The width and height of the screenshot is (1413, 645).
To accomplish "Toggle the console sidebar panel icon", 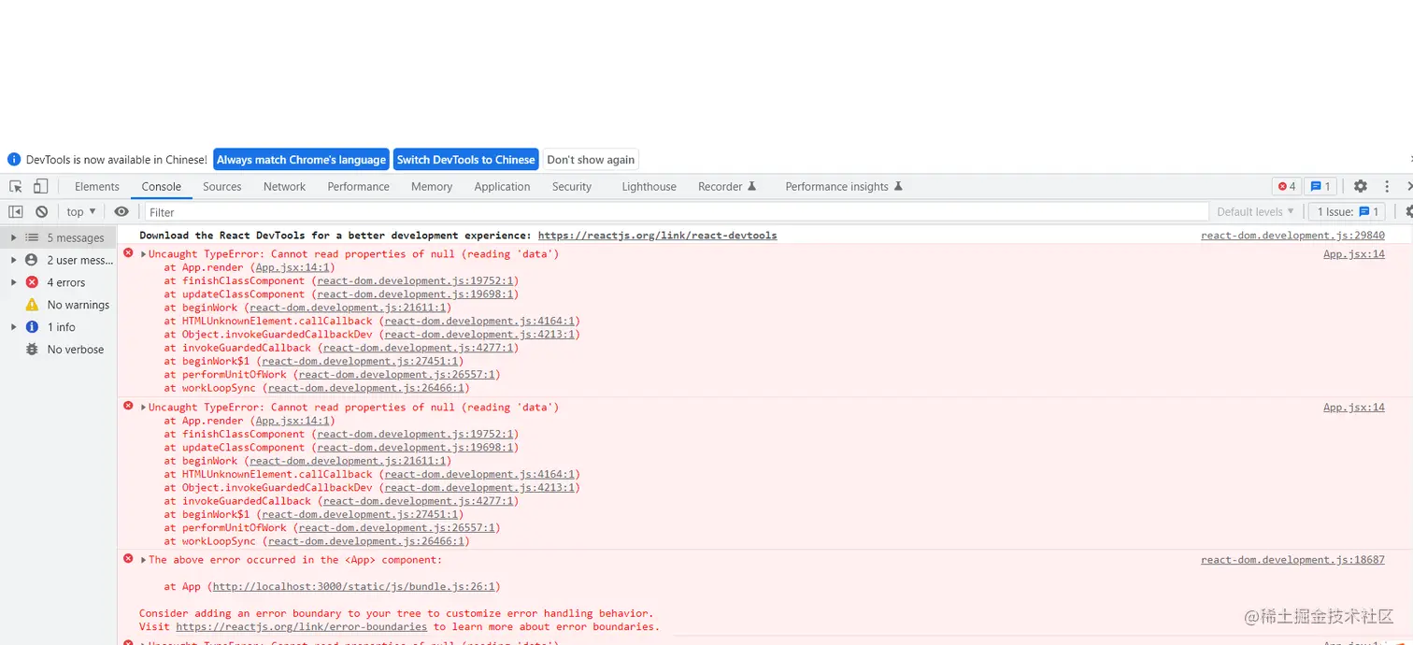I will click(16, 212).
